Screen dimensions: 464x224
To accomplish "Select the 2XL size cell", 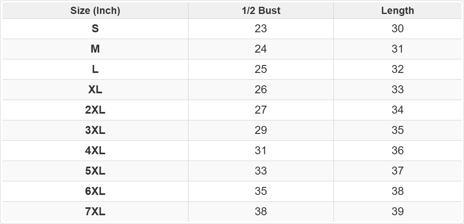I will point(95,110).
